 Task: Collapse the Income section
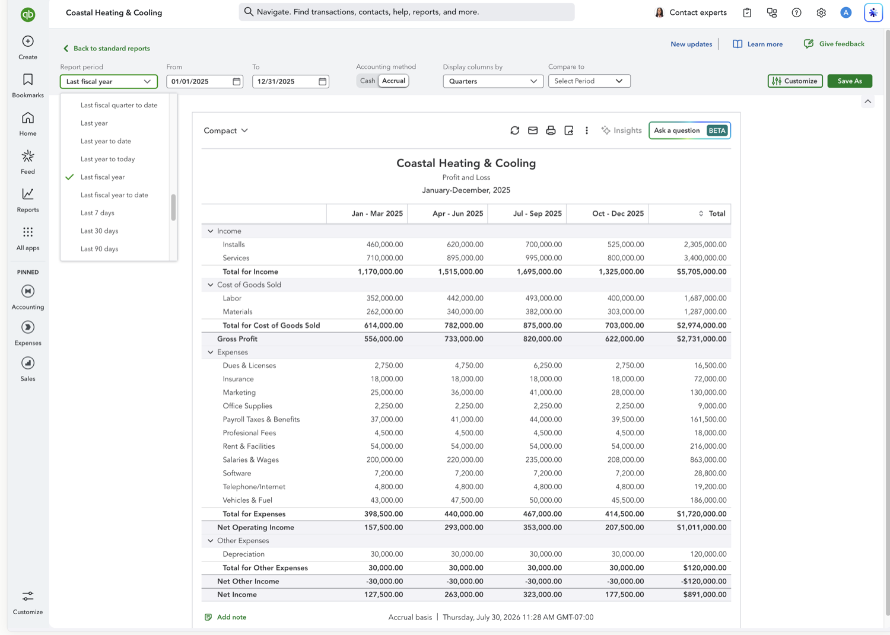point(211,231)
